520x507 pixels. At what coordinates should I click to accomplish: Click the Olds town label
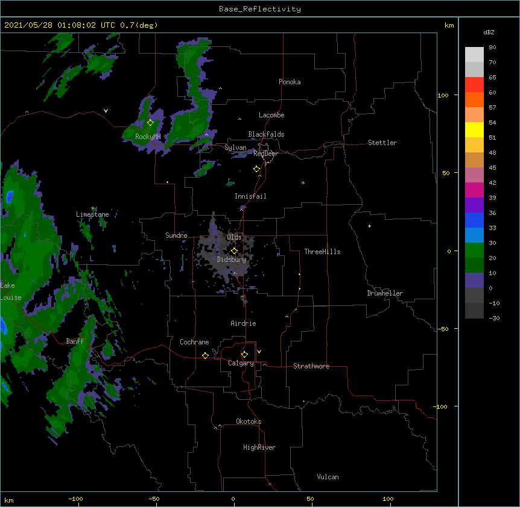pos(234,237)
